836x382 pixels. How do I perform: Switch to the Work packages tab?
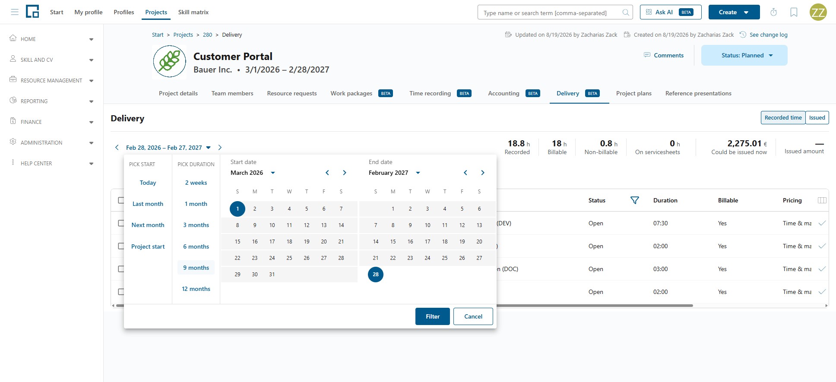[x=361, y=93]
